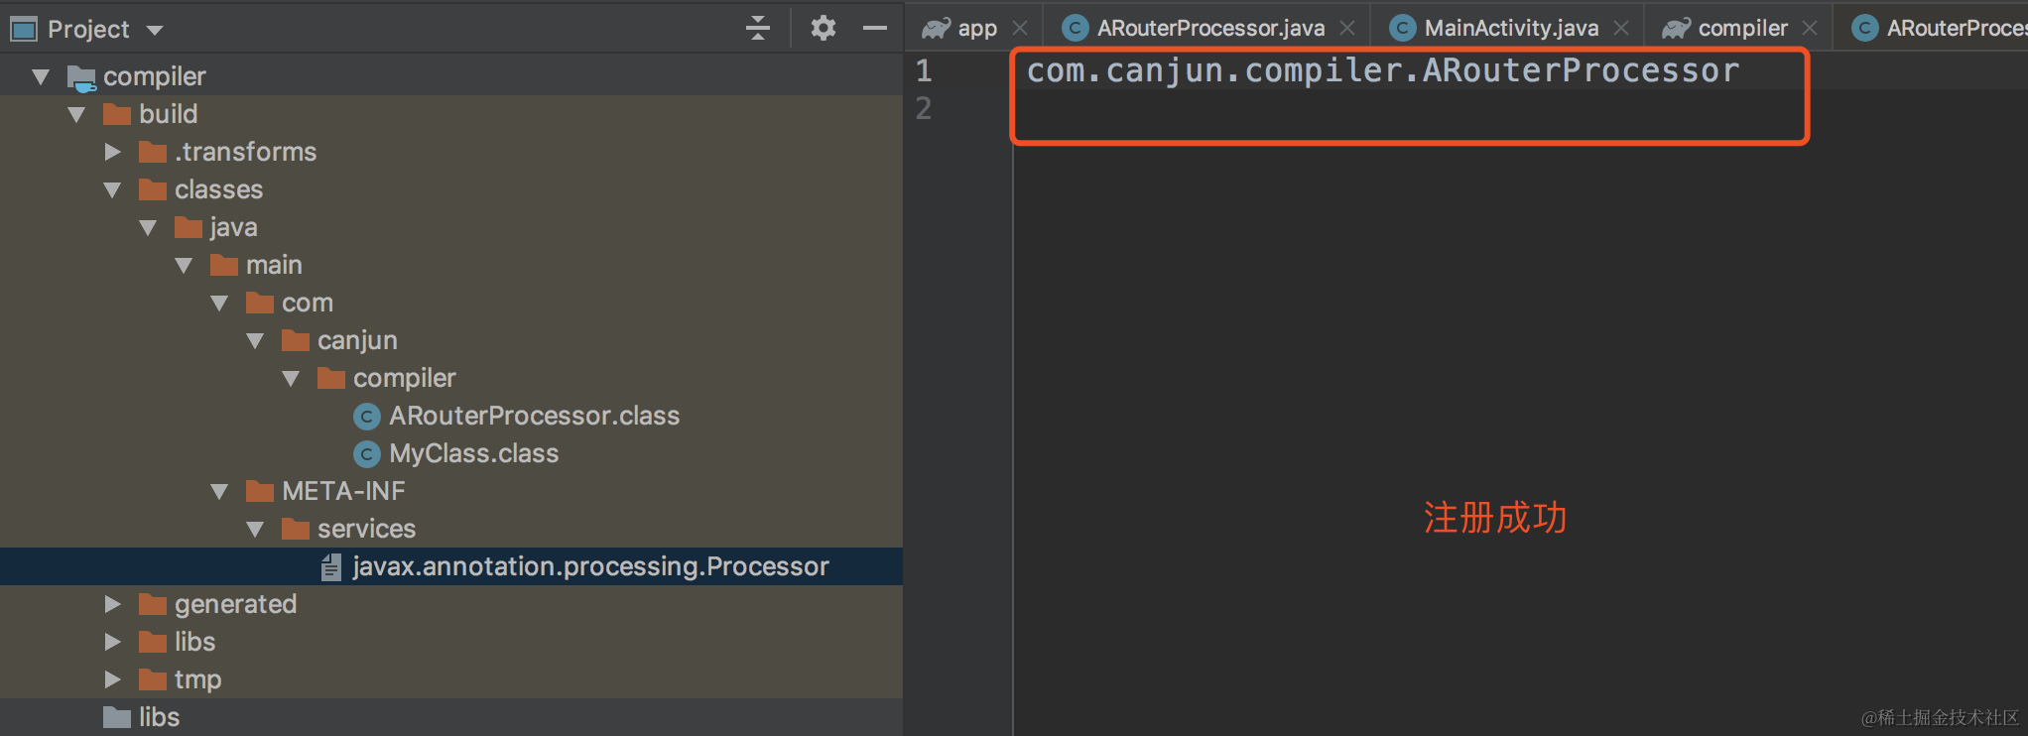Select the 'tmp' folder label

tap(197, 679)
